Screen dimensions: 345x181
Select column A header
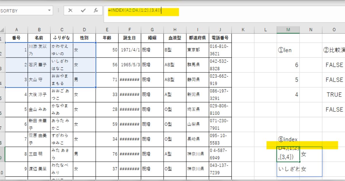click(x=16, y=30)
